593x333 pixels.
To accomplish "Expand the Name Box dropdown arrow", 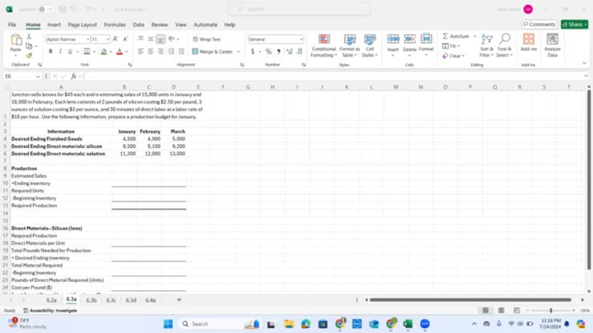I will tap(39, 76).
